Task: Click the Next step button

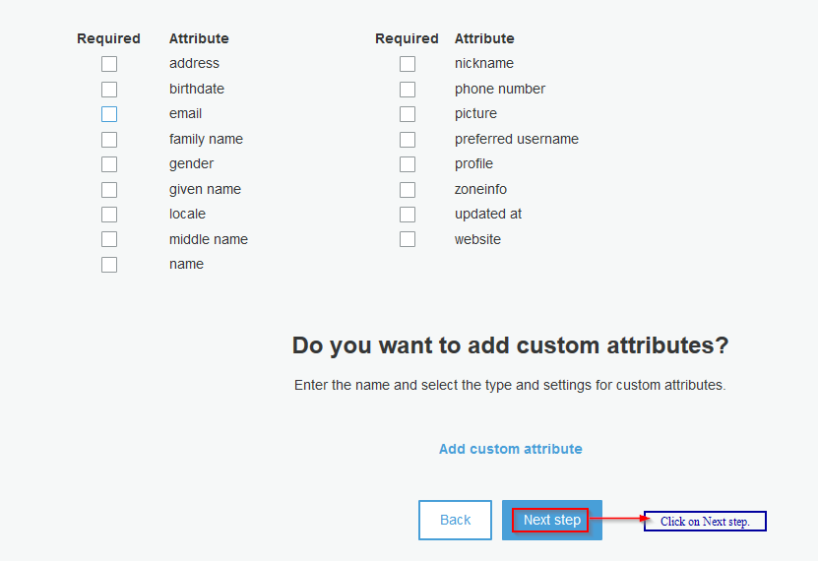Action: tap(551, 520)
